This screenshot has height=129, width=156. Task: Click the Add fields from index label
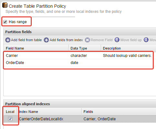pos(66,40)
